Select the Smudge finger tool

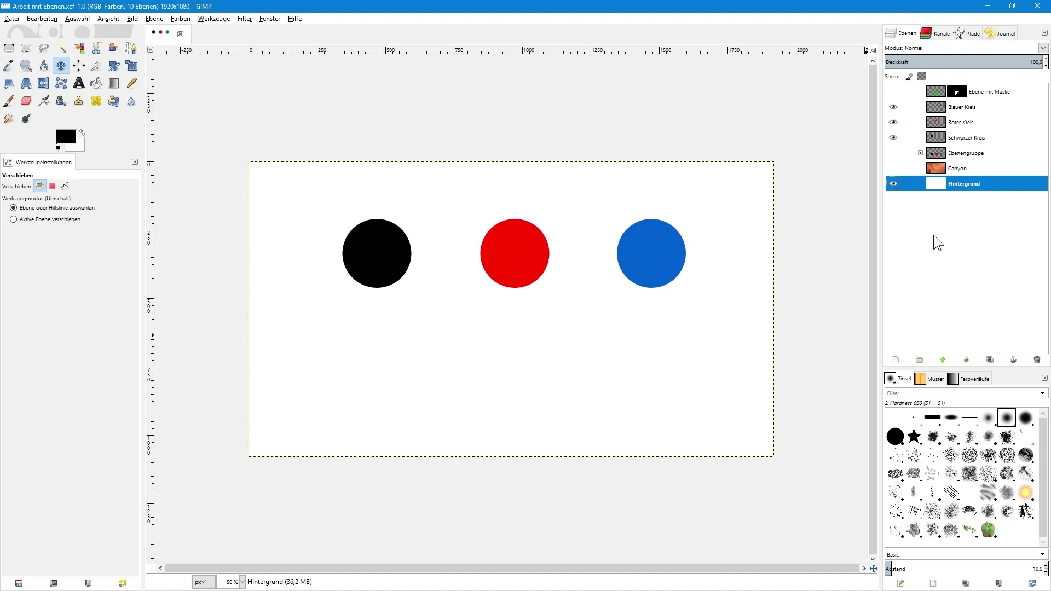click(x=9, y=118)
